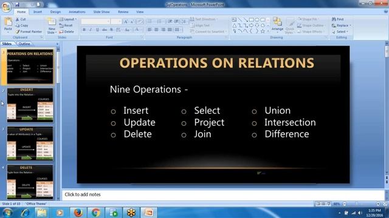Add a New Slide from the ribbon
389x218 pixels.
[52, 25]
